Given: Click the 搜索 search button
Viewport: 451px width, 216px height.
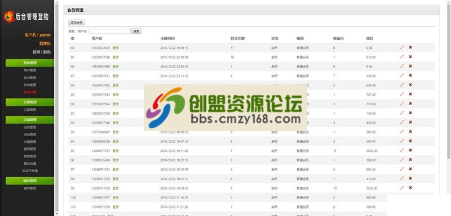Looking at the screenshot, I should (x=136, y=31).
